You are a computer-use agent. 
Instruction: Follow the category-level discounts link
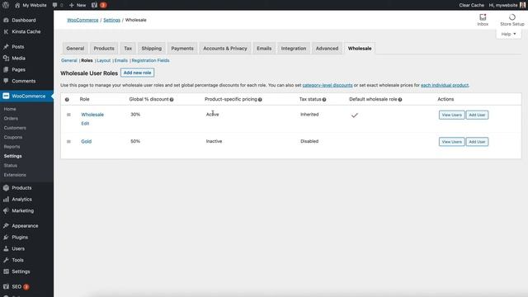coord(328,85)
